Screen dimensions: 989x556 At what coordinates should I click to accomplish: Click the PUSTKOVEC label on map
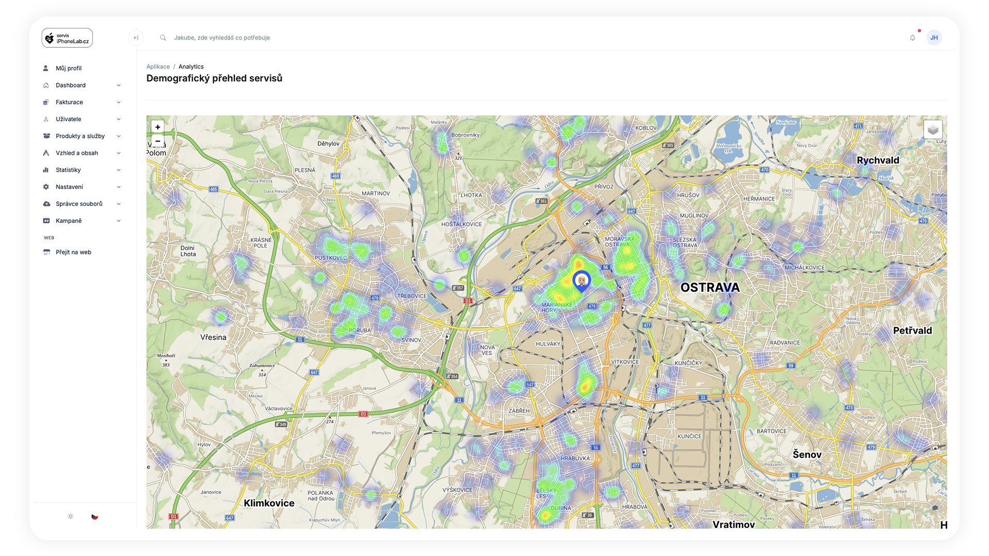(331, 258)
